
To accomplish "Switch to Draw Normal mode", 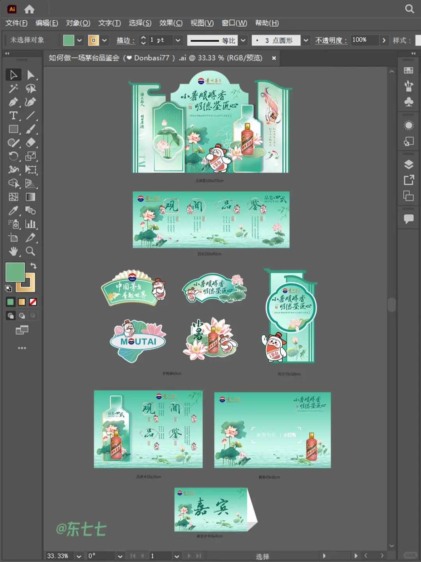I will pyautogui.click(x=11, y=316).
